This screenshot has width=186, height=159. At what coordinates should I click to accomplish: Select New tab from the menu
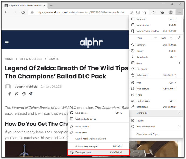156,19
